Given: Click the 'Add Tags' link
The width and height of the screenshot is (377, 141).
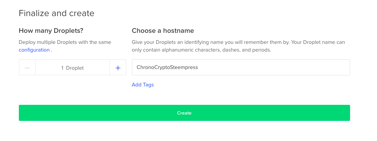Looking at the screenshot, I should coord(143,85).
